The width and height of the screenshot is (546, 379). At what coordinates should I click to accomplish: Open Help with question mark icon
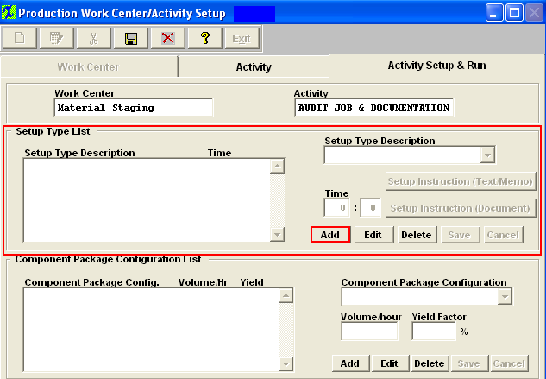[x=205, y=38]
